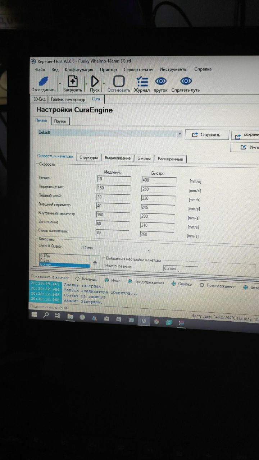This screenshot has width=259, height=460.
Task: Select the Выдавливание tab
Action: [118, 158]
